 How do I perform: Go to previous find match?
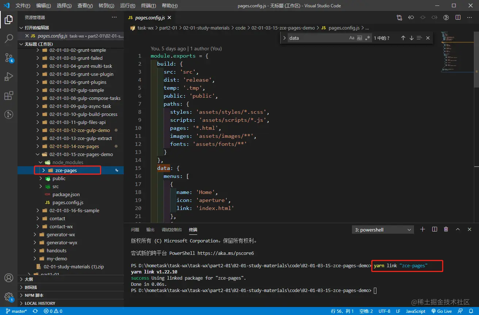click(x=403, y=38)
